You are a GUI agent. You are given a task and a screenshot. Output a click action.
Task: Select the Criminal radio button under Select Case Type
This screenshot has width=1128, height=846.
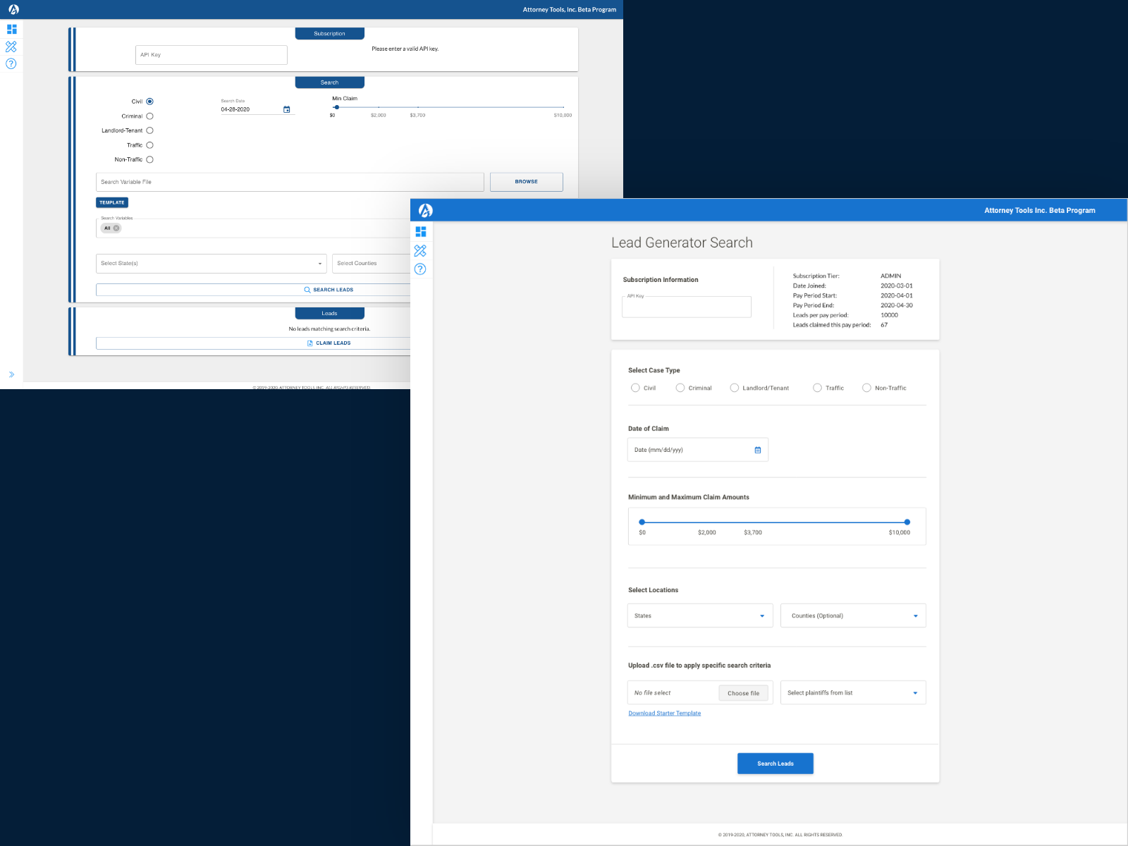pos(680,388)
